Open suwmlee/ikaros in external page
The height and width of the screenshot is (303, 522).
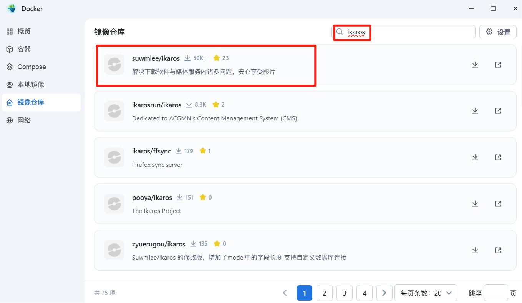[x=498, y=65]
